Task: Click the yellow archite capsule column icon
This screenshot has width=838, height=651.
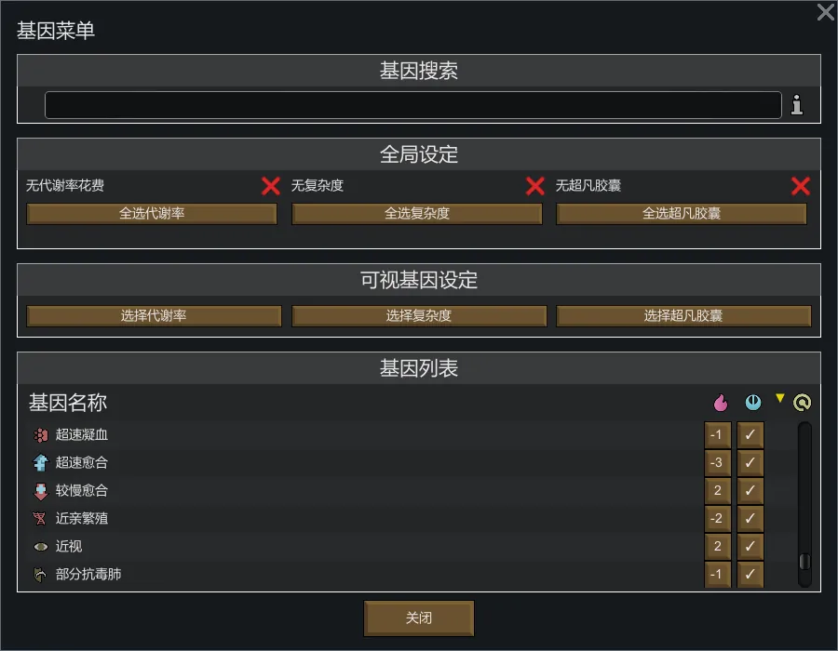Action: (x=803, y=403)
